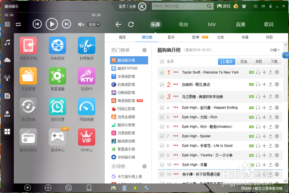Image resolution: width=289 pixels, height=193 pixels.
Task: Run the 网络测速 speed test
Action: [x=87, y=107]
